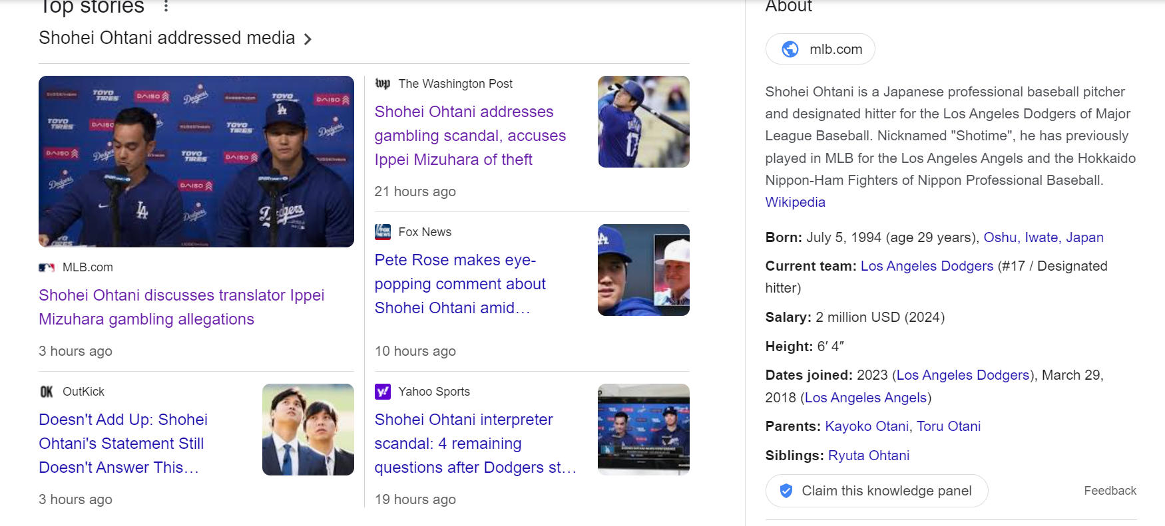Image resolution: width=1165 pixels, height=526 pixels.
Task: Click the Siblings label
Action: tap(795, 456)
